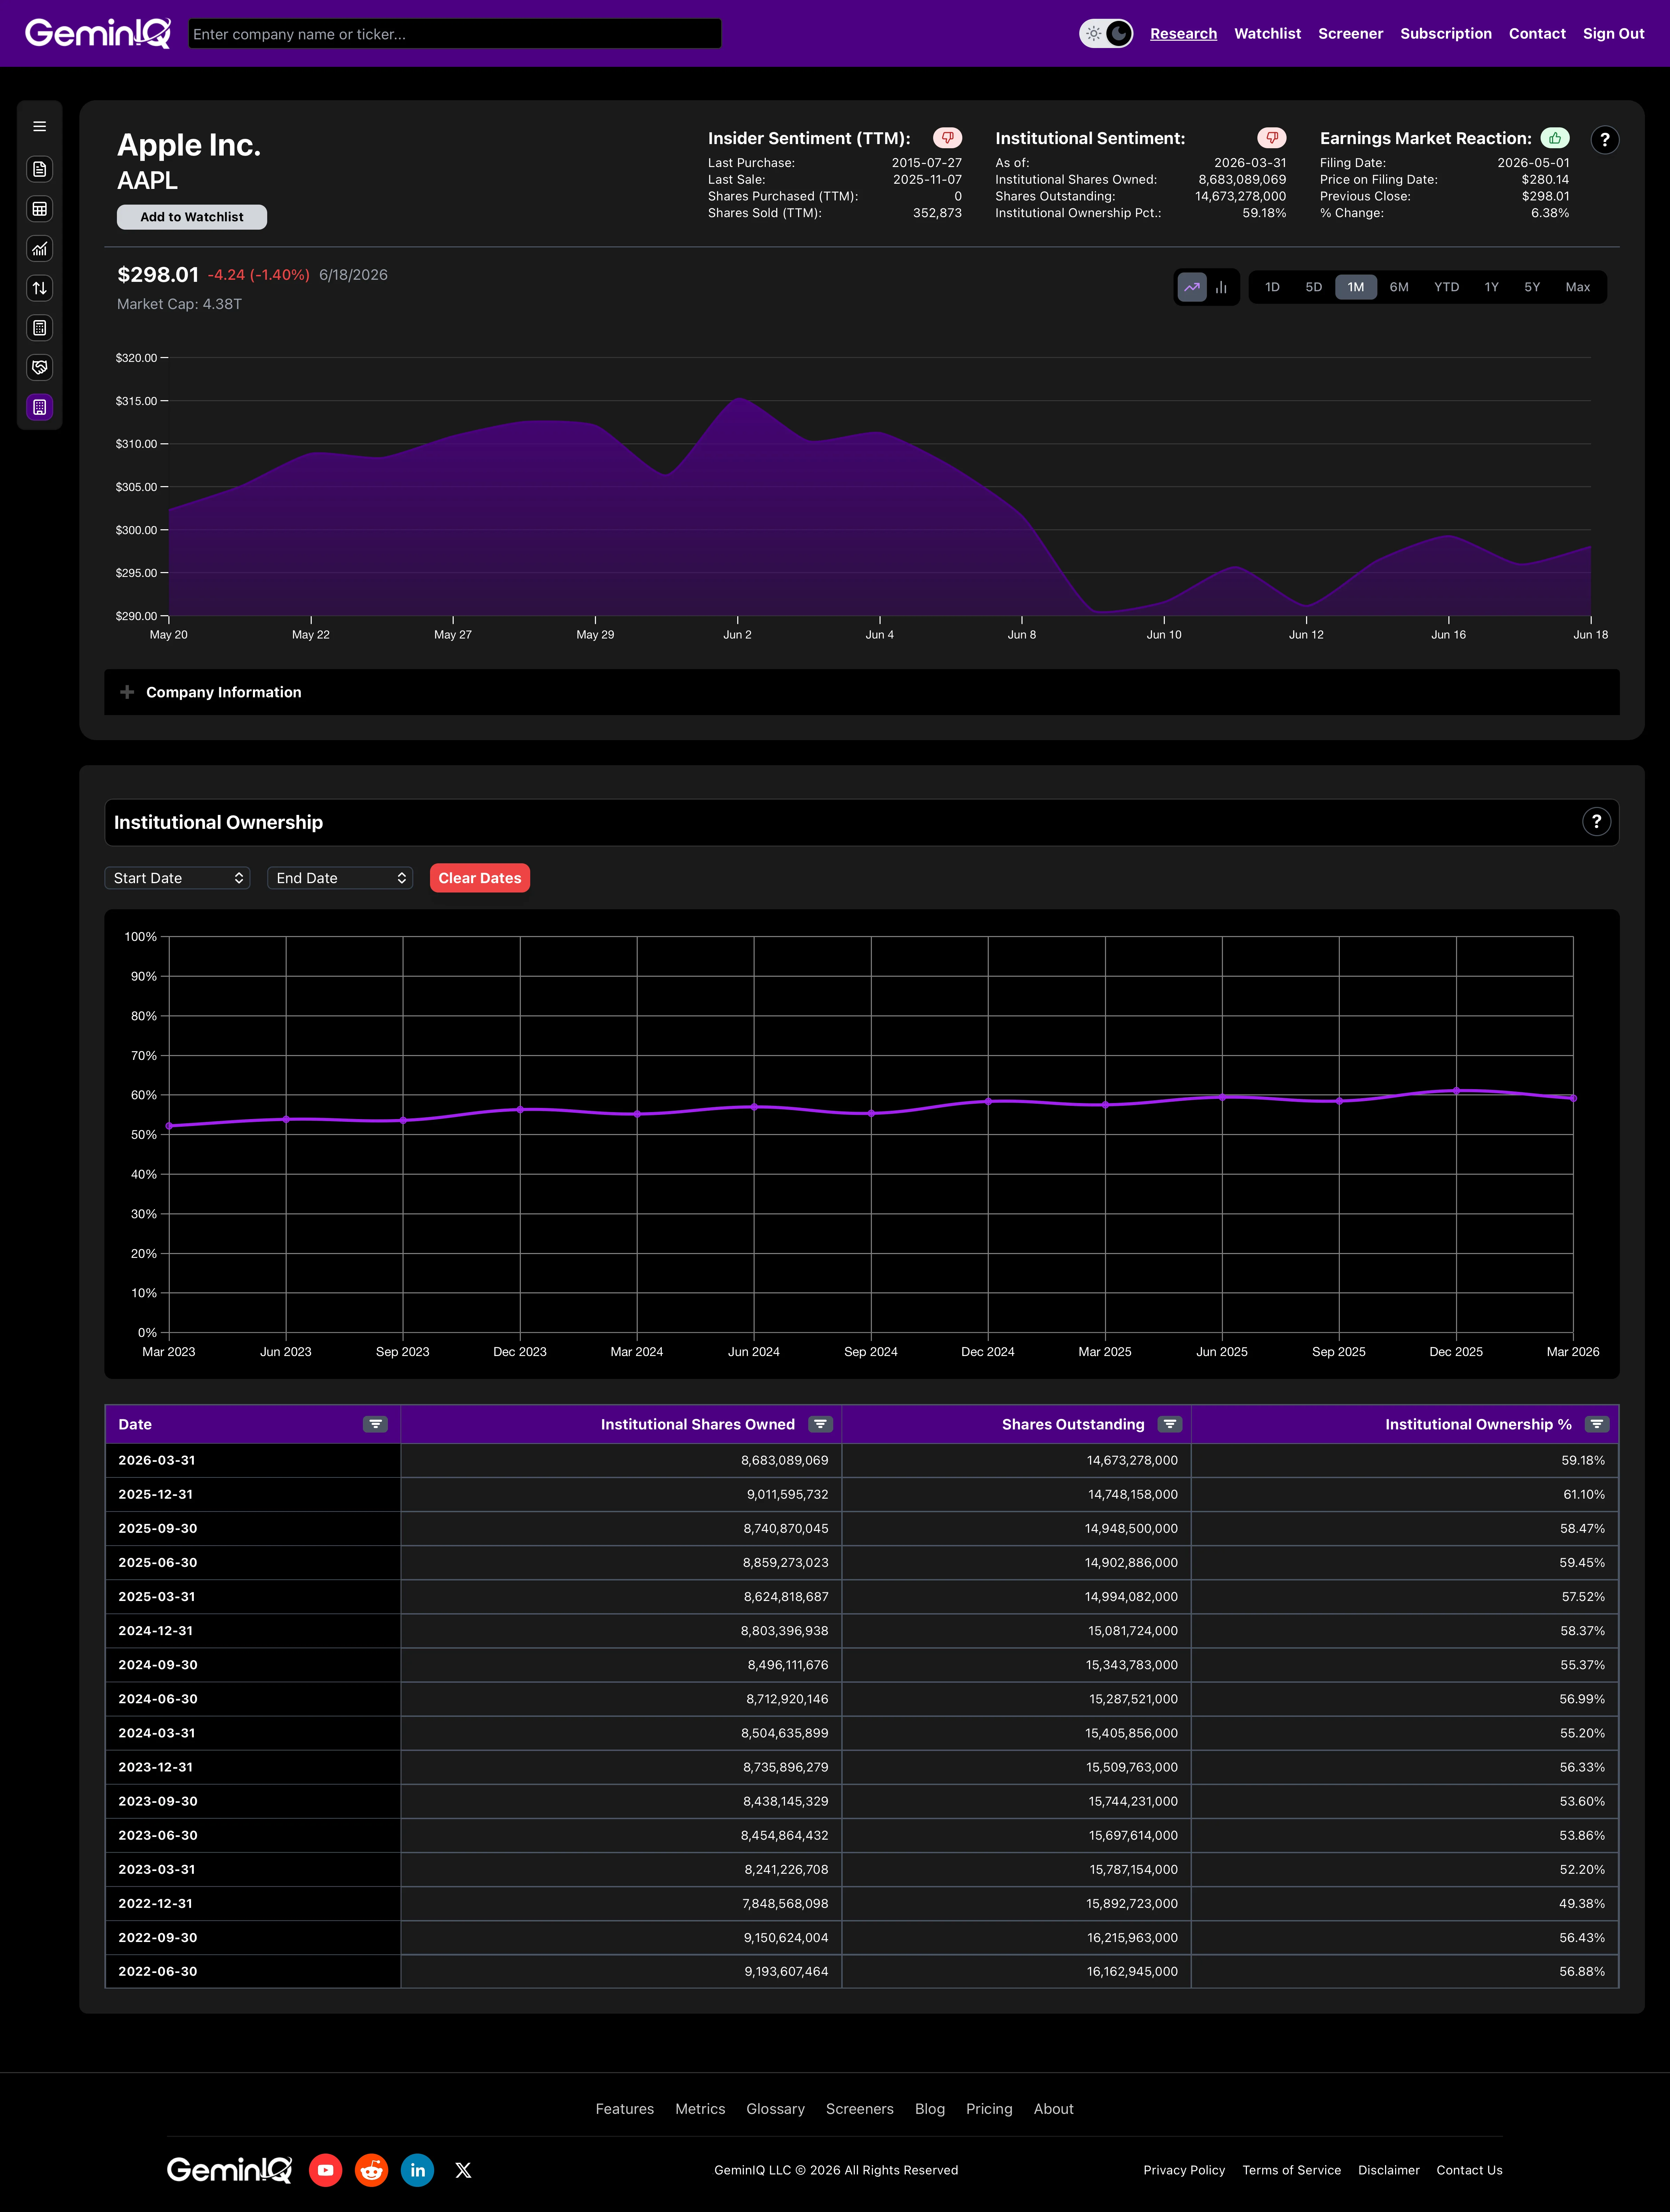Switch price chart to line view
The image size is (1670, 2212).
click(1192, 287)
